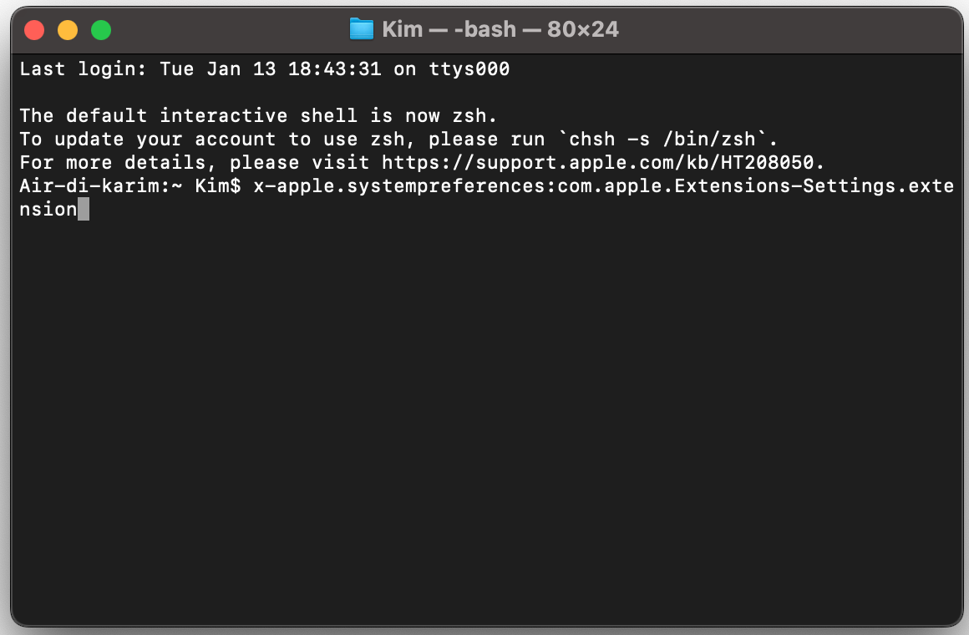The width and height of the screenshot is (969, 635).
Task: Close the Terminal window with red button
Action: (34, 31)
